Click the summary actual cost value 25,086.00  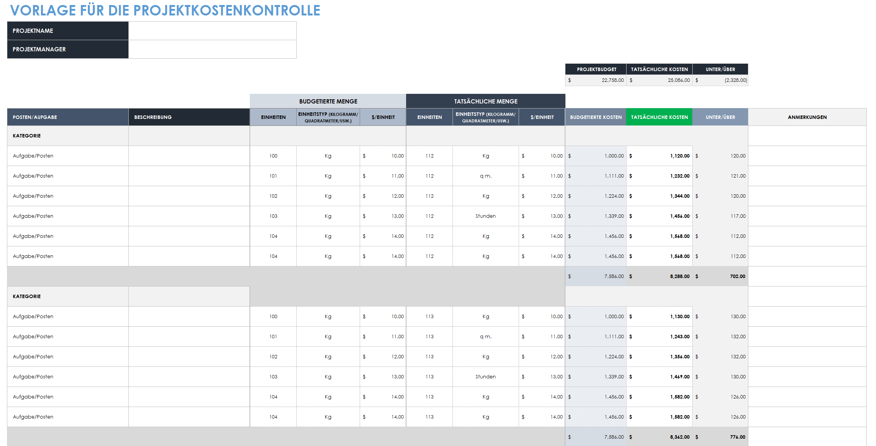pyautogui.click(x=659, y=80)
